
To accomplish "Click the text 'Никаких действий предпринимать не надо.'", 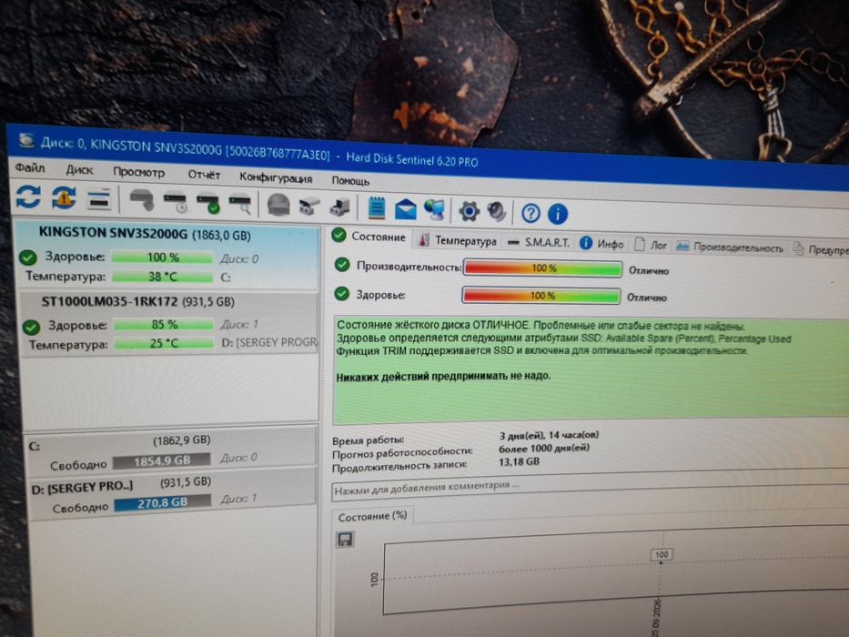I will click(443, 377).
